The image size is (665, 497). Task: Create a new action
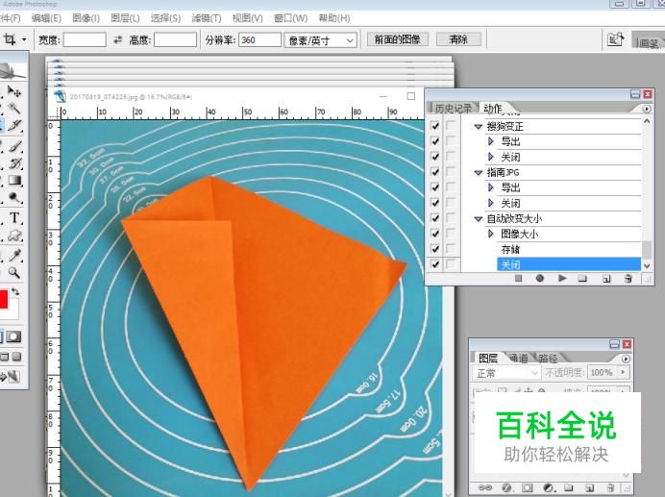[x=606, y=279]
